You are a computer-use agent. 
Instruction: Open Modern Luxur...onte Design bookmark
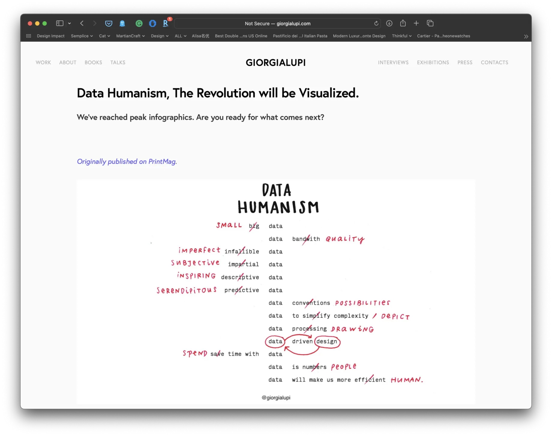coord(359,36)
